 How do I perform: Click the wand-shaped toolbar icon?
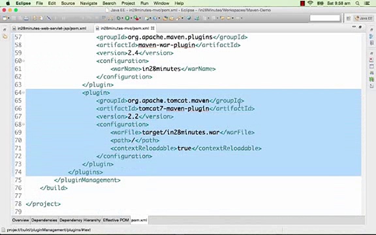[49, 18]
